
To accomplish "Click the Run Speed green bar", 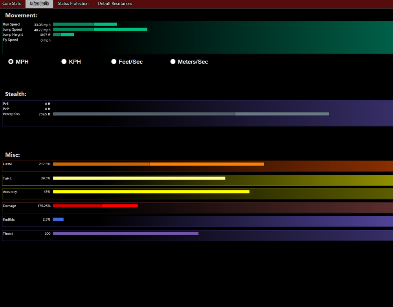I will 85,24.
